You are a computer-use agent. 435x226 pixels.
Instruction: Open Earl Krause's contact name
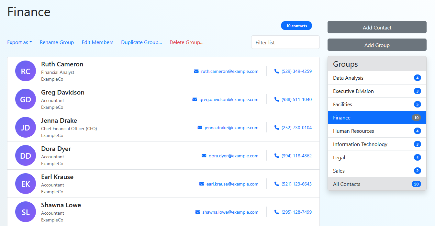(57, 177)
